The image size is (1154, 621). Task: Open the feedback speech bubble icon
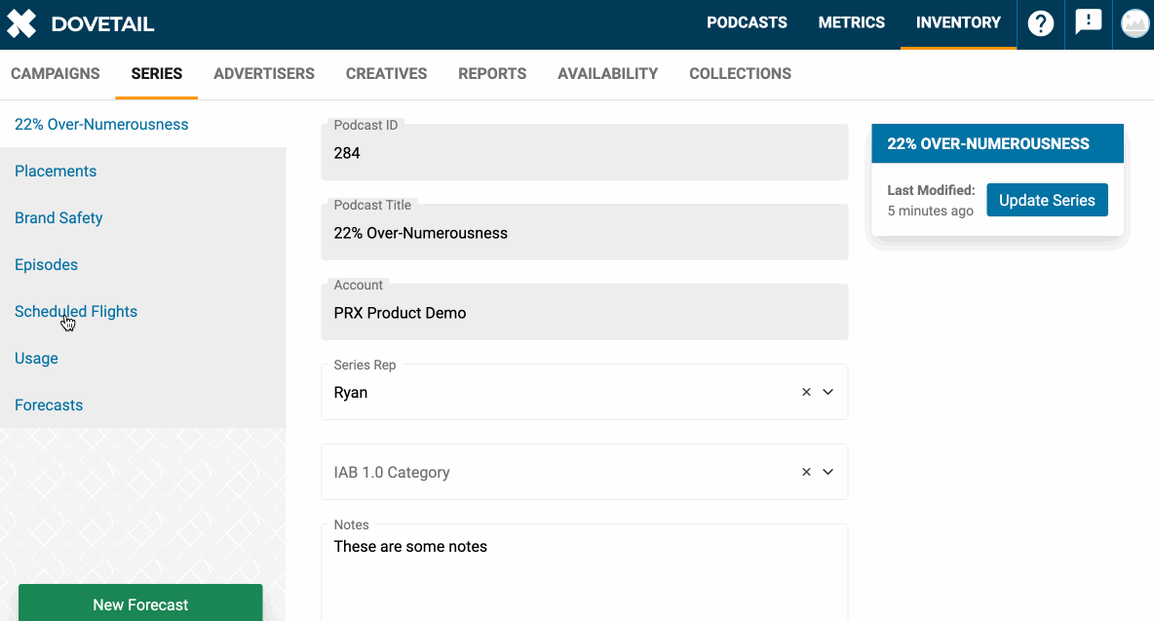click(x=1088, y=22)
